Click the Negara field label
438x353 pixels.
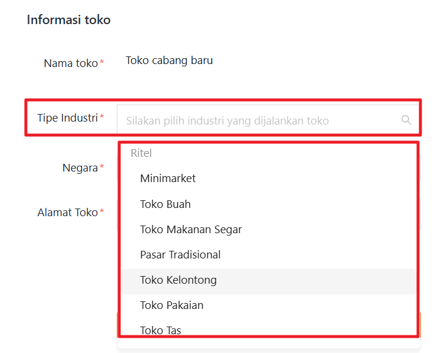(80, 168)
